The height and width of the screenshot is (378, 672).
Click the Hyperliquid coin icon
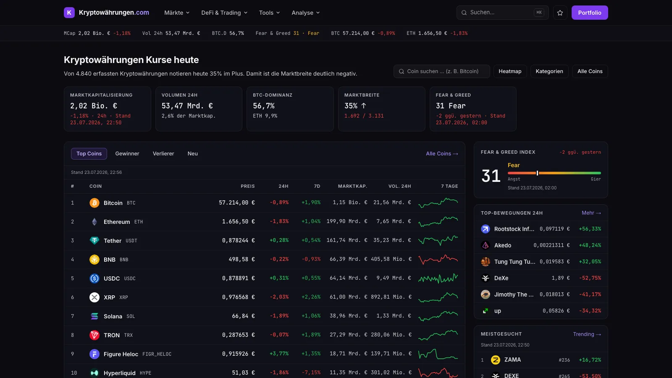[x=94, y=373]
